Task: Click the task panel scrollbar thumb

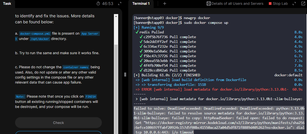Action: pos(116,88)
